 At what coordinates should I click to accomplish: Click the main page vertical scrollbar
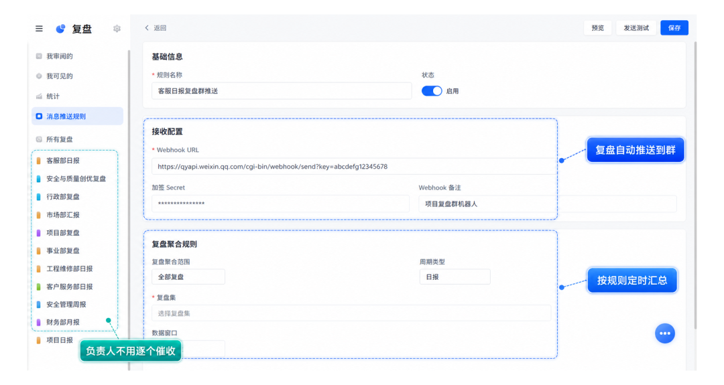(x=695, y=184)
